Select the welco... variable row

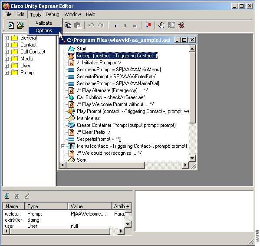click(x=64, y=214)
